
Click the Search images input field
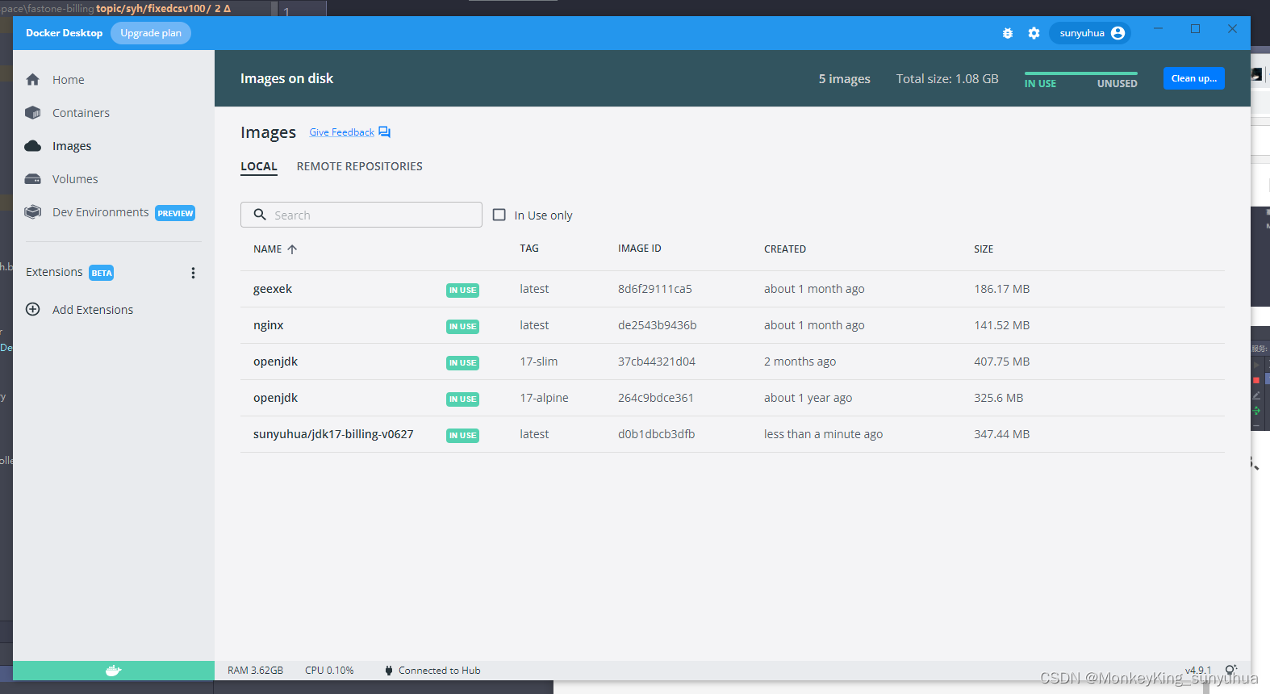(x=361, y=215)
